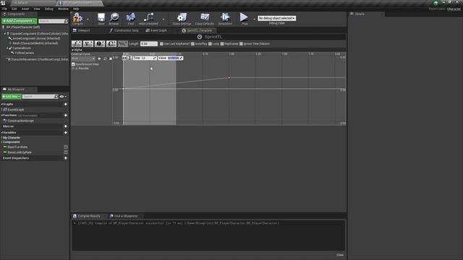Open Class Defaults from toolbar

205,19
